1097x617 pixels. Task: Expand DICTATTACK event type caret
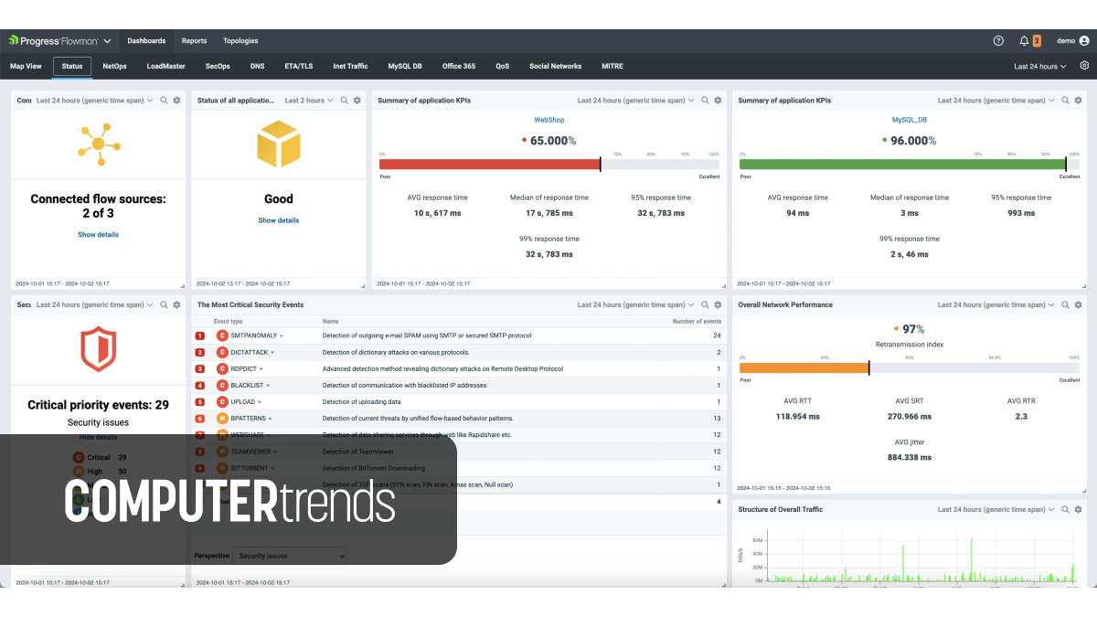(272, 352)
